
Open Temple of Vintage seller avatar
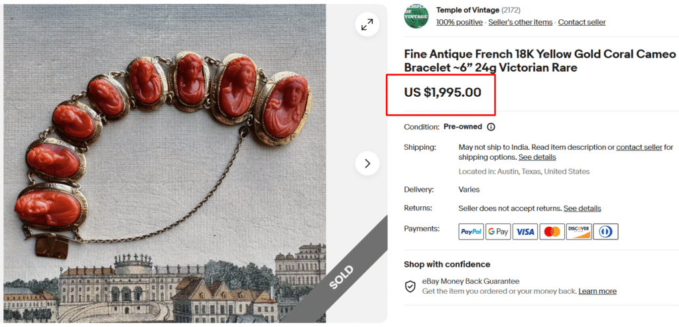pos(416,16)
